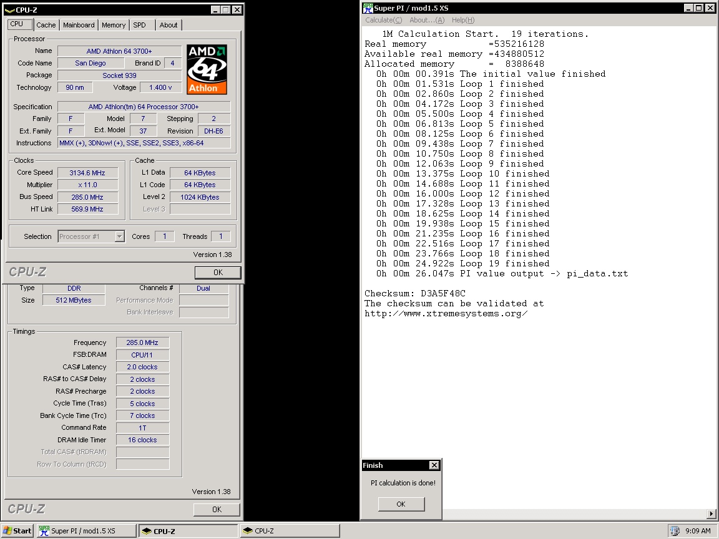Screen dimensions: 719x539
Task: Click the system tray network icon
Action: [675, 531]
